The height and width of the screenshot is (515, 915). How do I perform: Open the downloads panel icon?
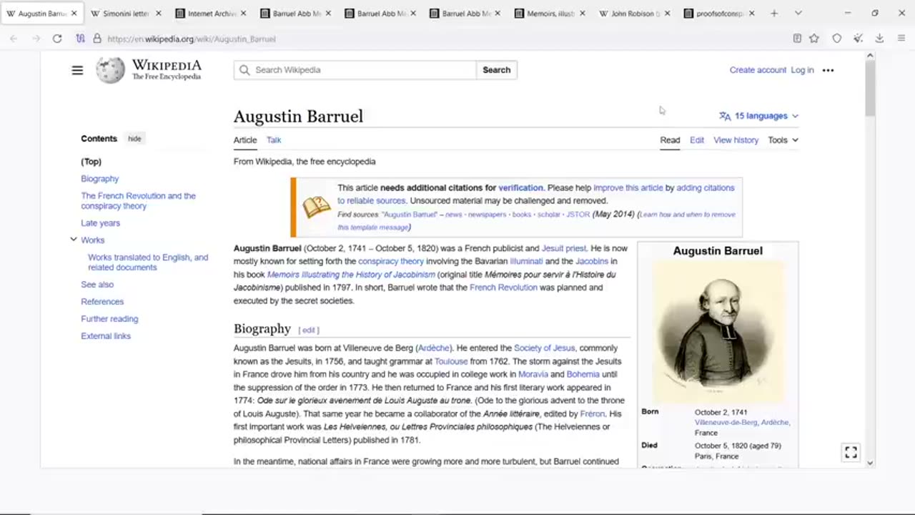pyautogui.click(x=880, y=39)
